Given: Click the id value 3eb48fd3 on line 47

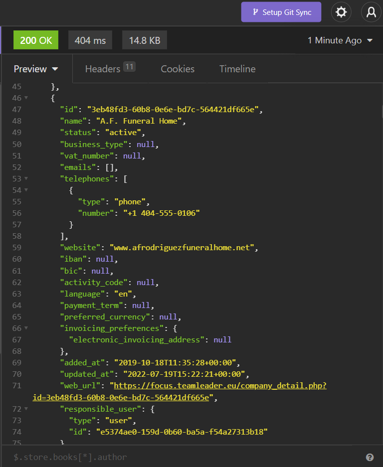Looking at the screenshot, I should click(173, 110).
